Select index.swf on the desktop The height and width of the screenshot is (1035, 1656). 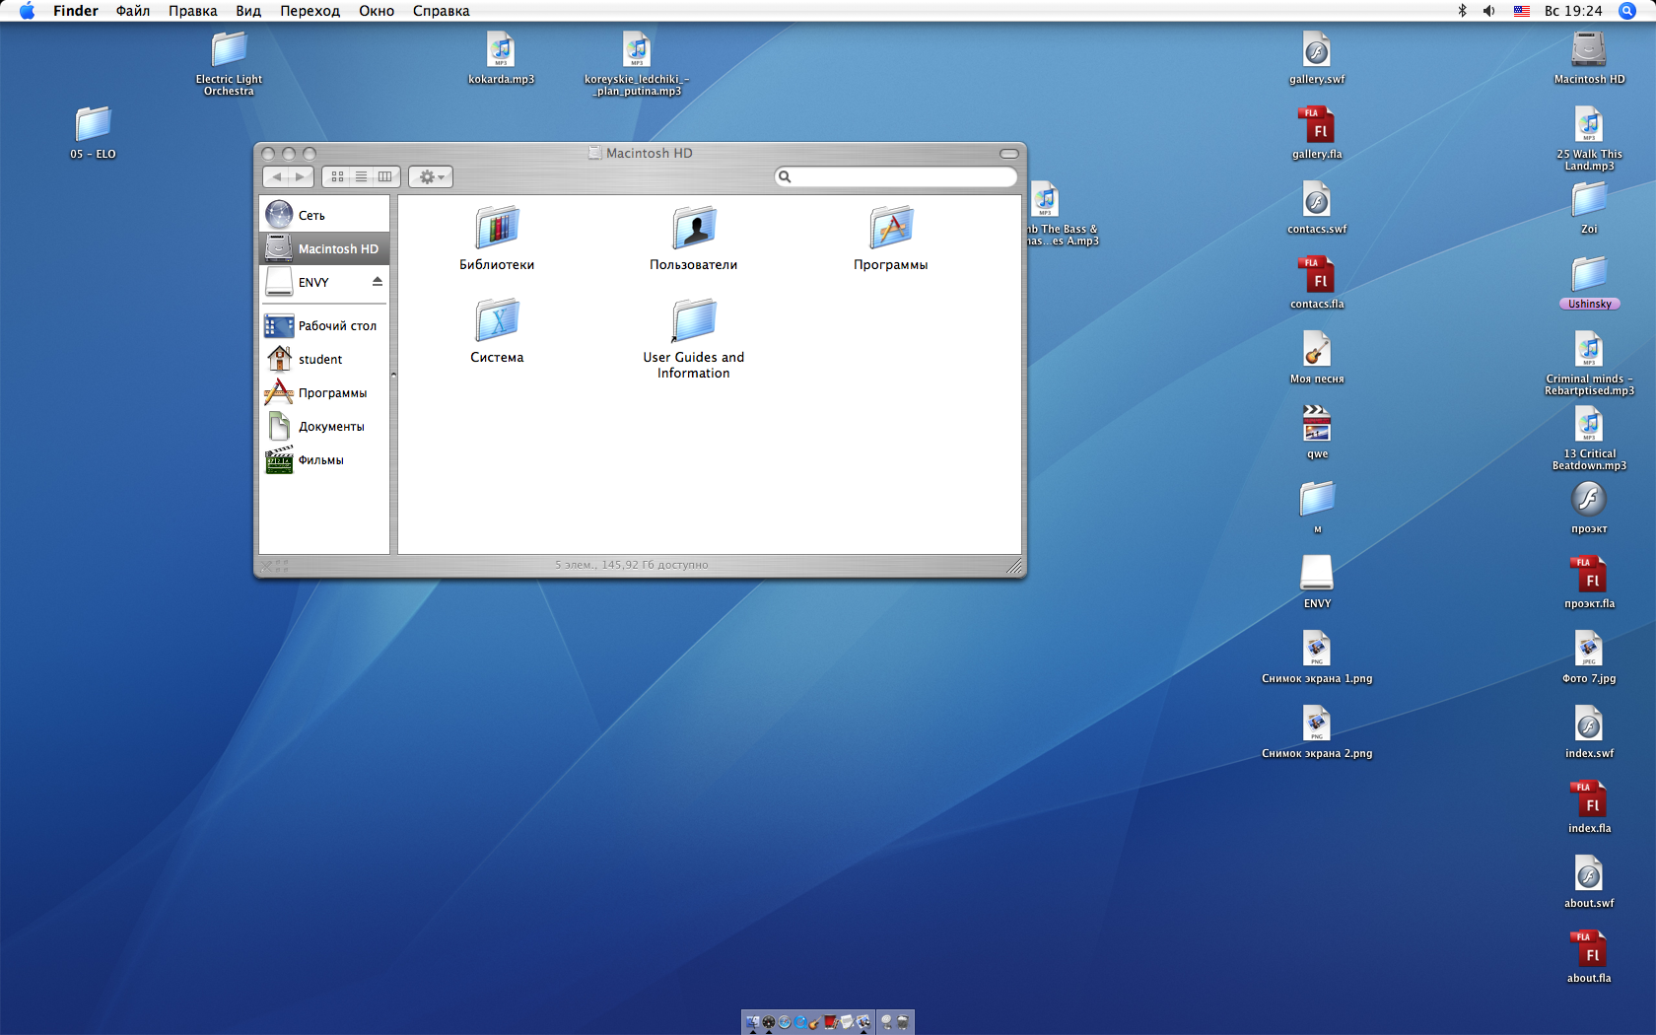(x=1589, y=731)
